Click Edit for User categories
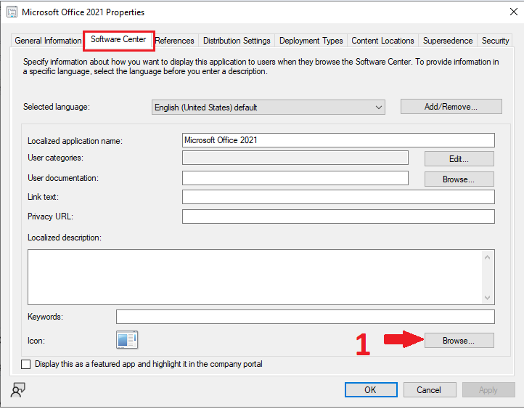This screenshot has width=524, height=409. (459, 159)
